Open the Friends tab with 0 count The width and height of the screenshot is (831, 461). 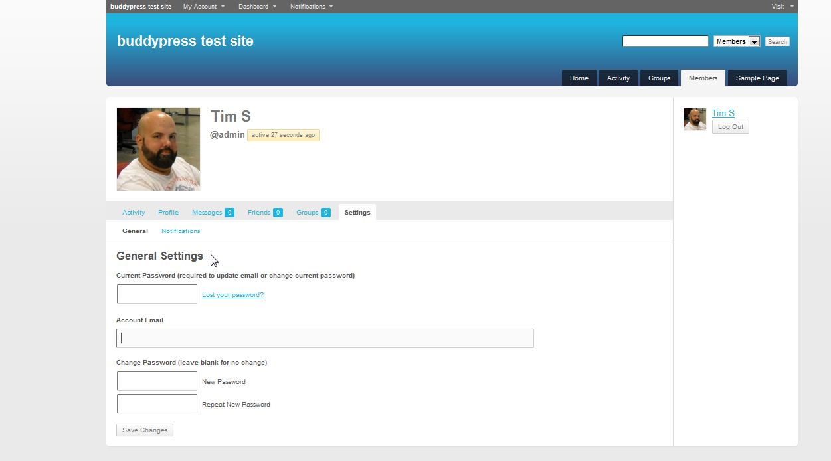tap(265, 213)
